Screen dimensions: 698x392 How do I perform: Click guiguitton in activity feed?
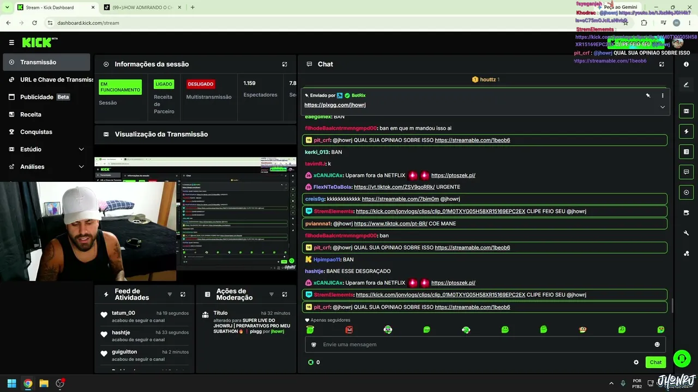coord(124,352)
